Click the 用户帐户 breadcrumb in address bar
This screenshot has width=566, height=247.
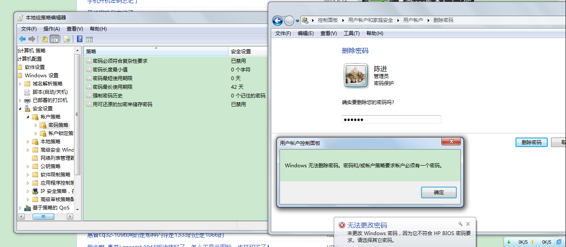tap(413, 20)
